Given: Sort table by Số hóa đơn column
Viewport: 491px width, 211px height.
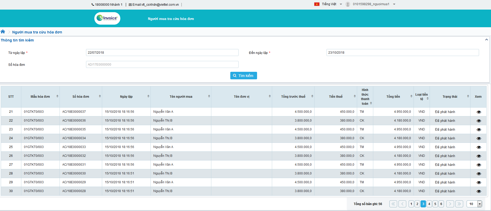Looking at the screenshot, I should coord(100,96).
